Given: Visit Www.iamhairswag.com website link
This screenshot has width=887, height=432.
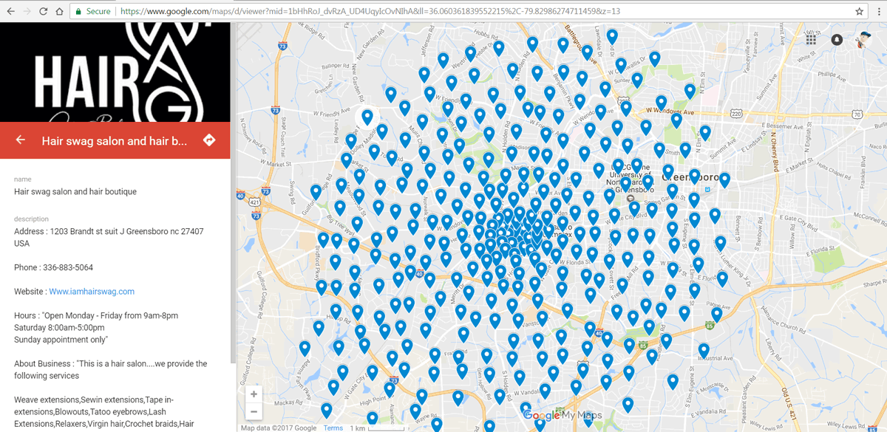Looking at the screenshot, I should [92, 292].
